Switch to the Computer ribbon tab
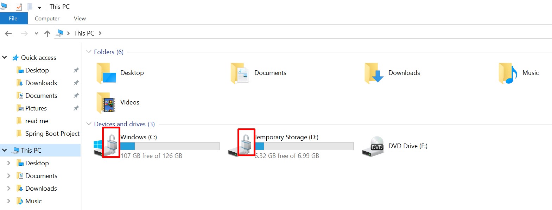Image resolution: width=552 pixels, height=210 pixels. pyautogui.click(x=47, y=19)
